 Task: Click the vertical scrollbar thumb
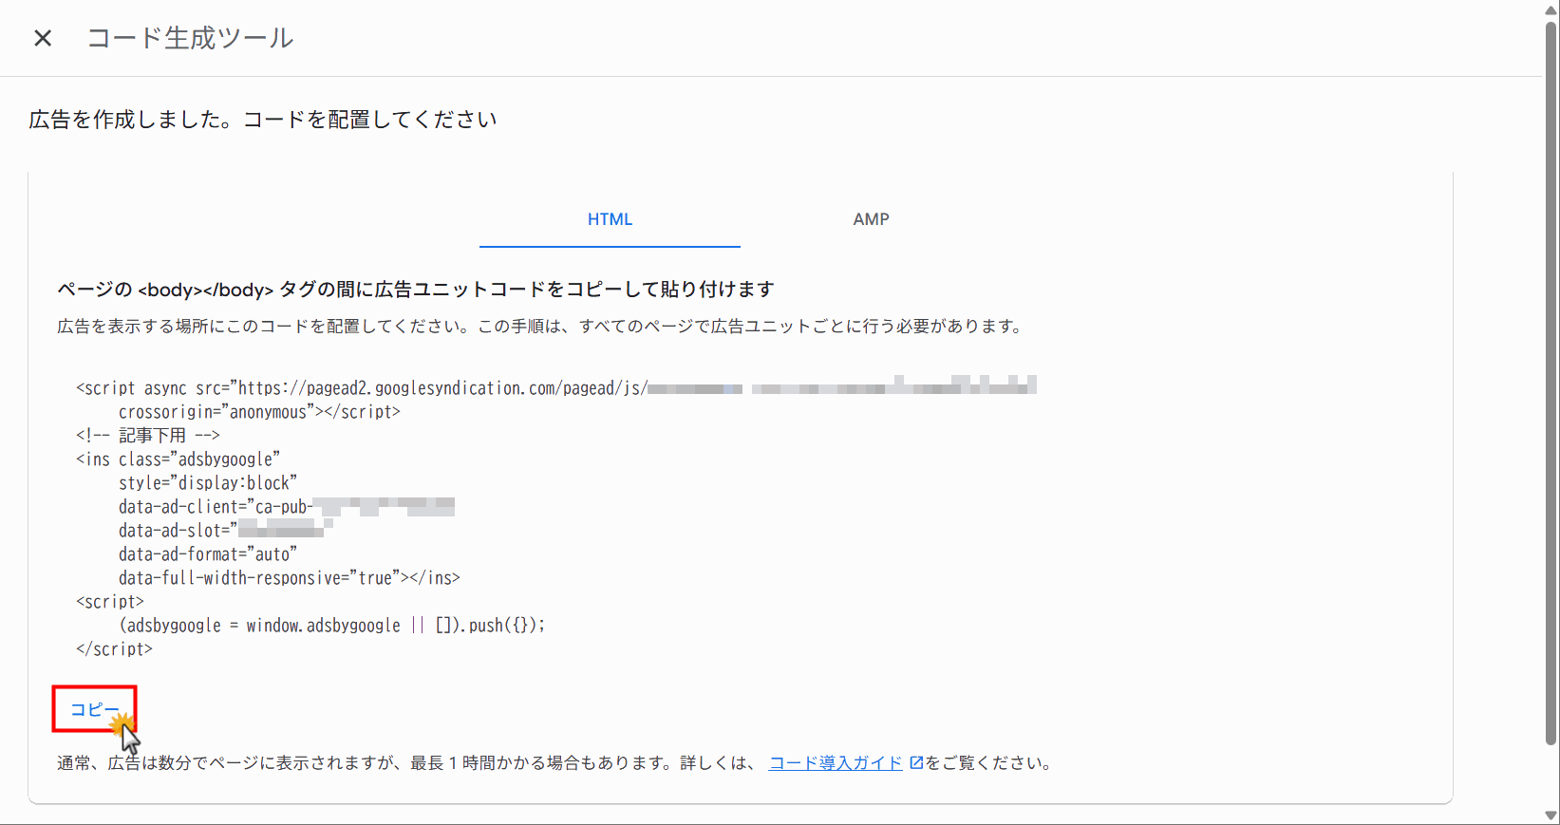[x=1551, y=382]
